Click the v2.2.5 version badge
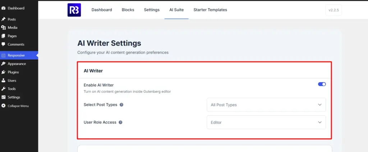 [x=333, y=10]
